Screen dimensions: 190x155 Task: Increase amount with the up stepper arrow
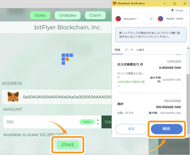[x=98, y=120]
